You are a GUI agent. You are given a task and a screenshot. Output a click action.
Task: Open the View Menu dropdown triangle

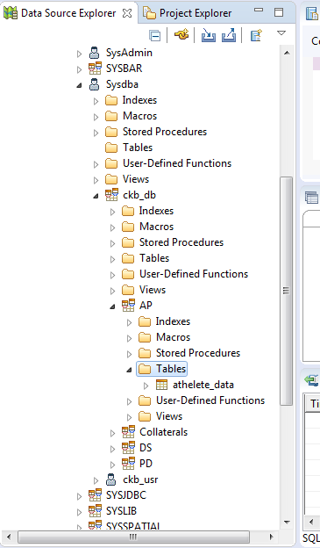point(281,33)
